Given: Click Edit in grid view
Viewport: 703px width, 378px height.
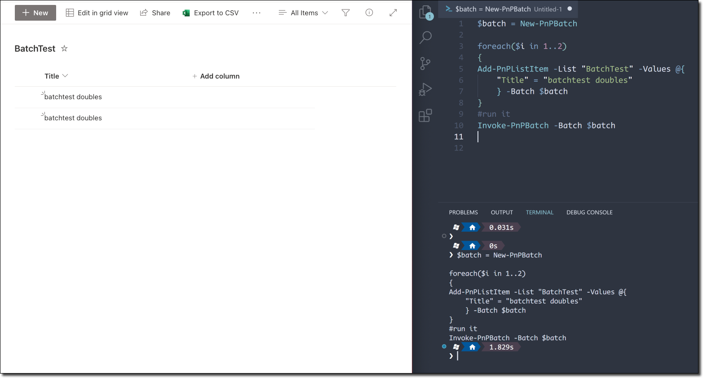Looking at the screenshot, I should (97, 13).
